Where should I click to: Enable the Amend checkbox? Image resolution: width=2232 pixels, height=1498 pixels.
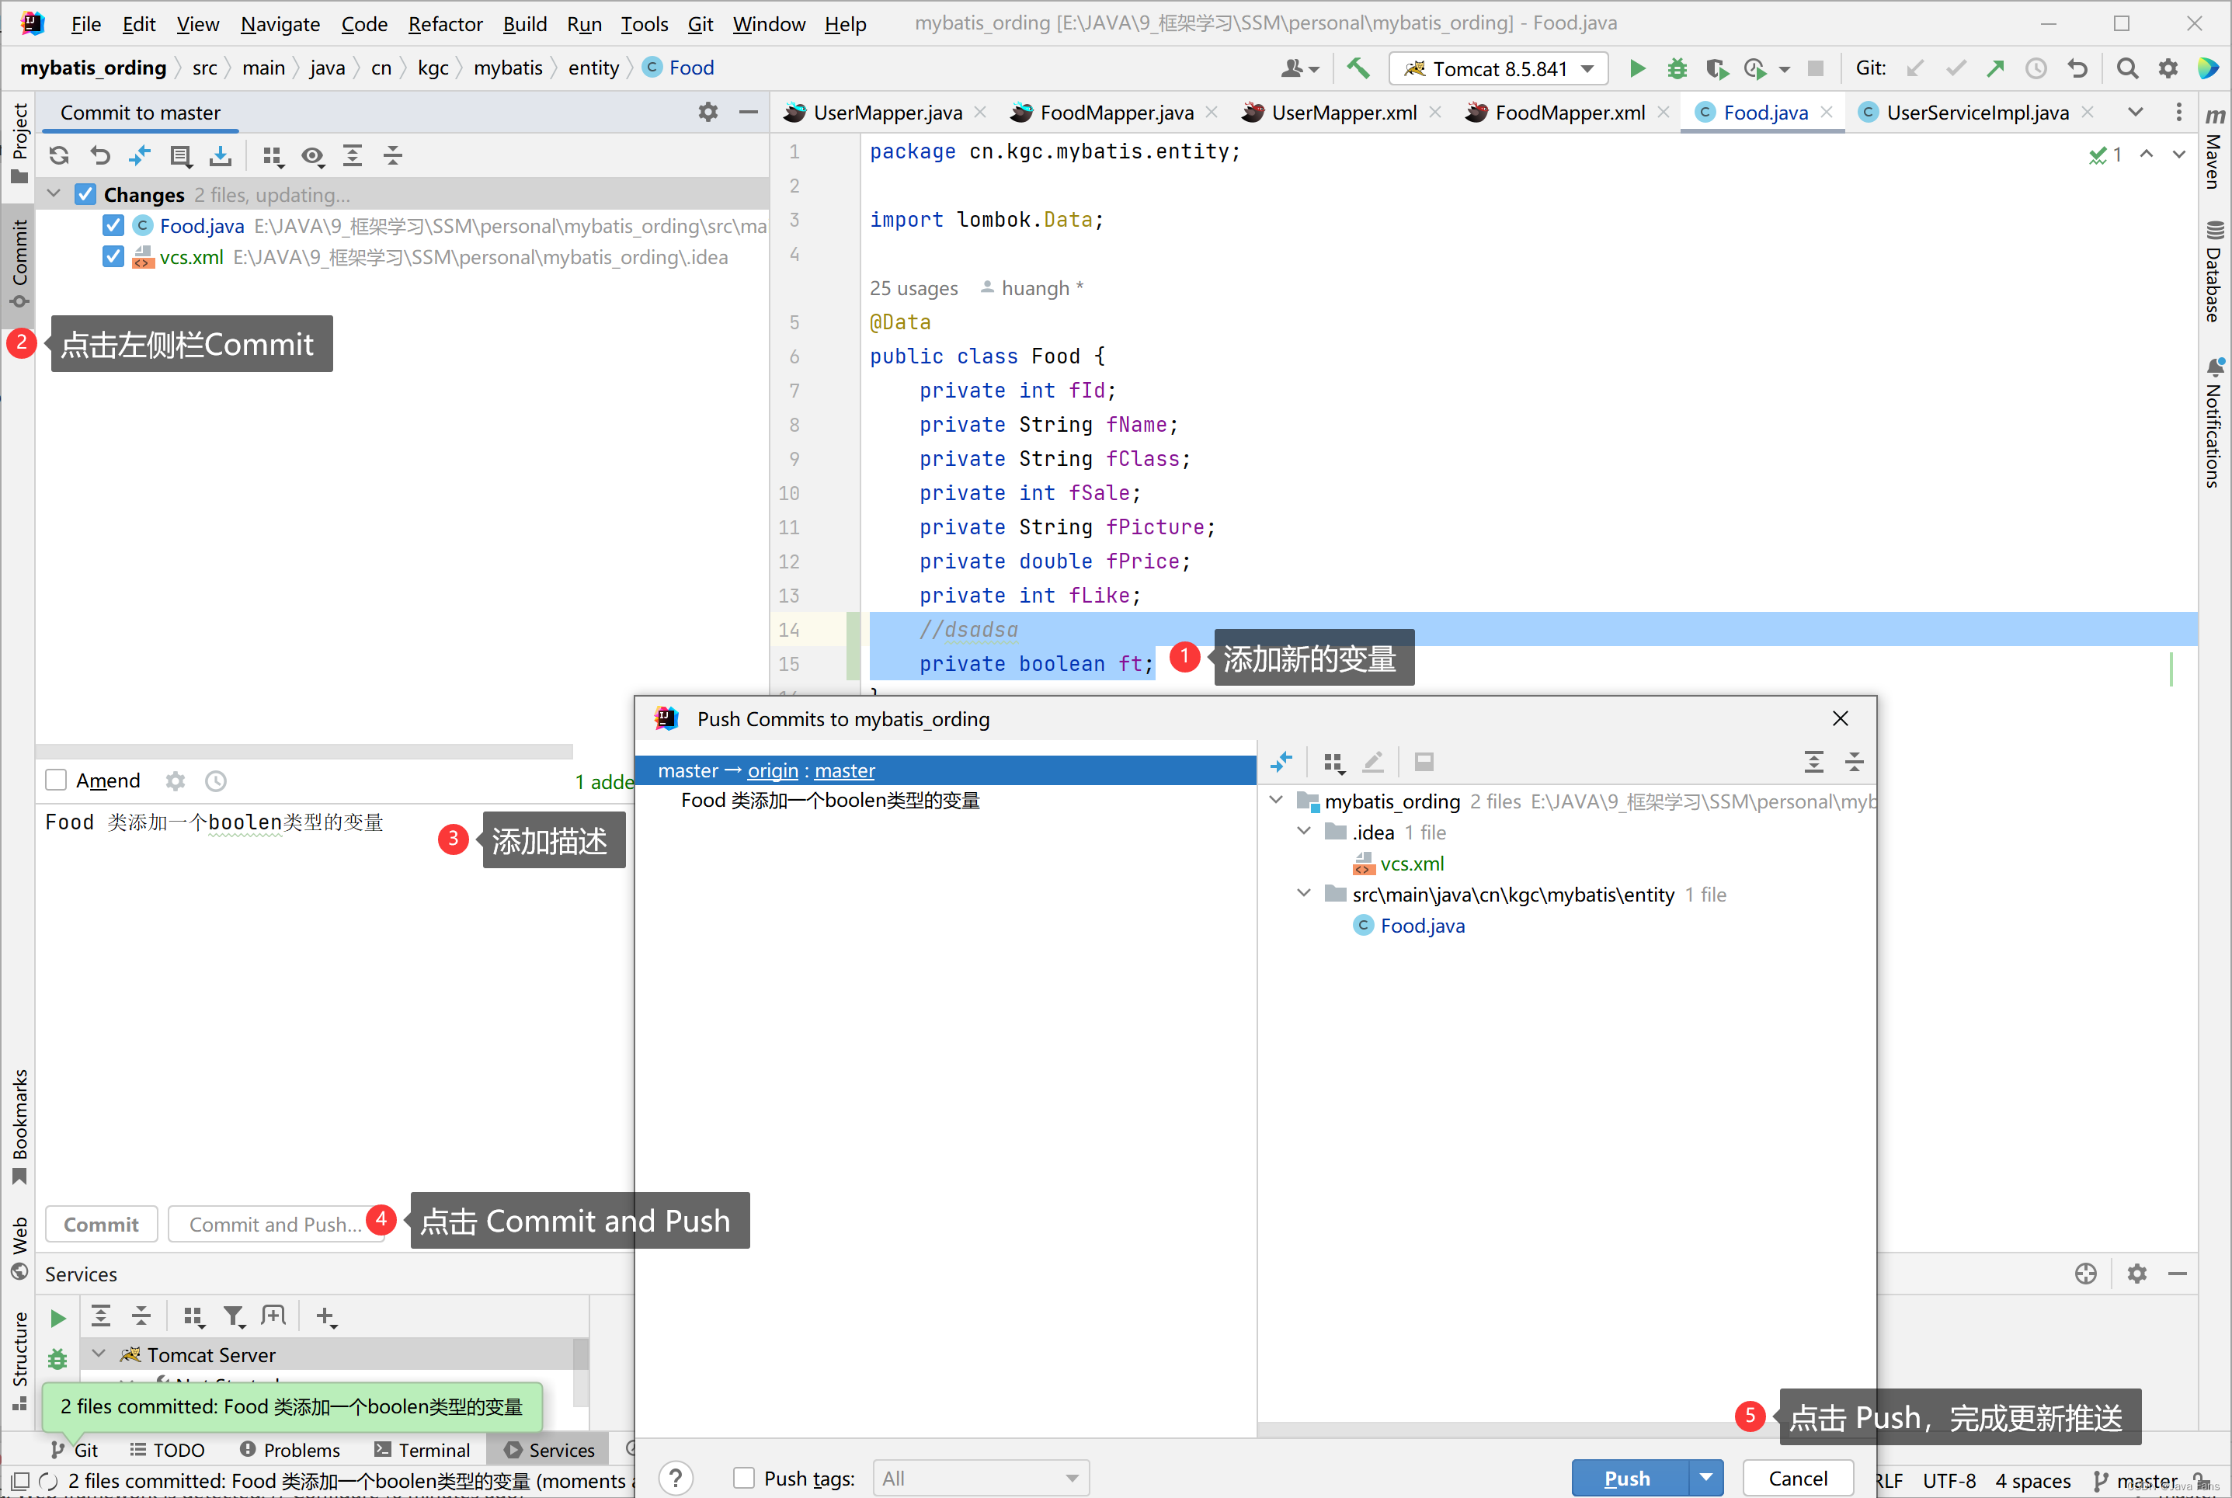[57, 780]
